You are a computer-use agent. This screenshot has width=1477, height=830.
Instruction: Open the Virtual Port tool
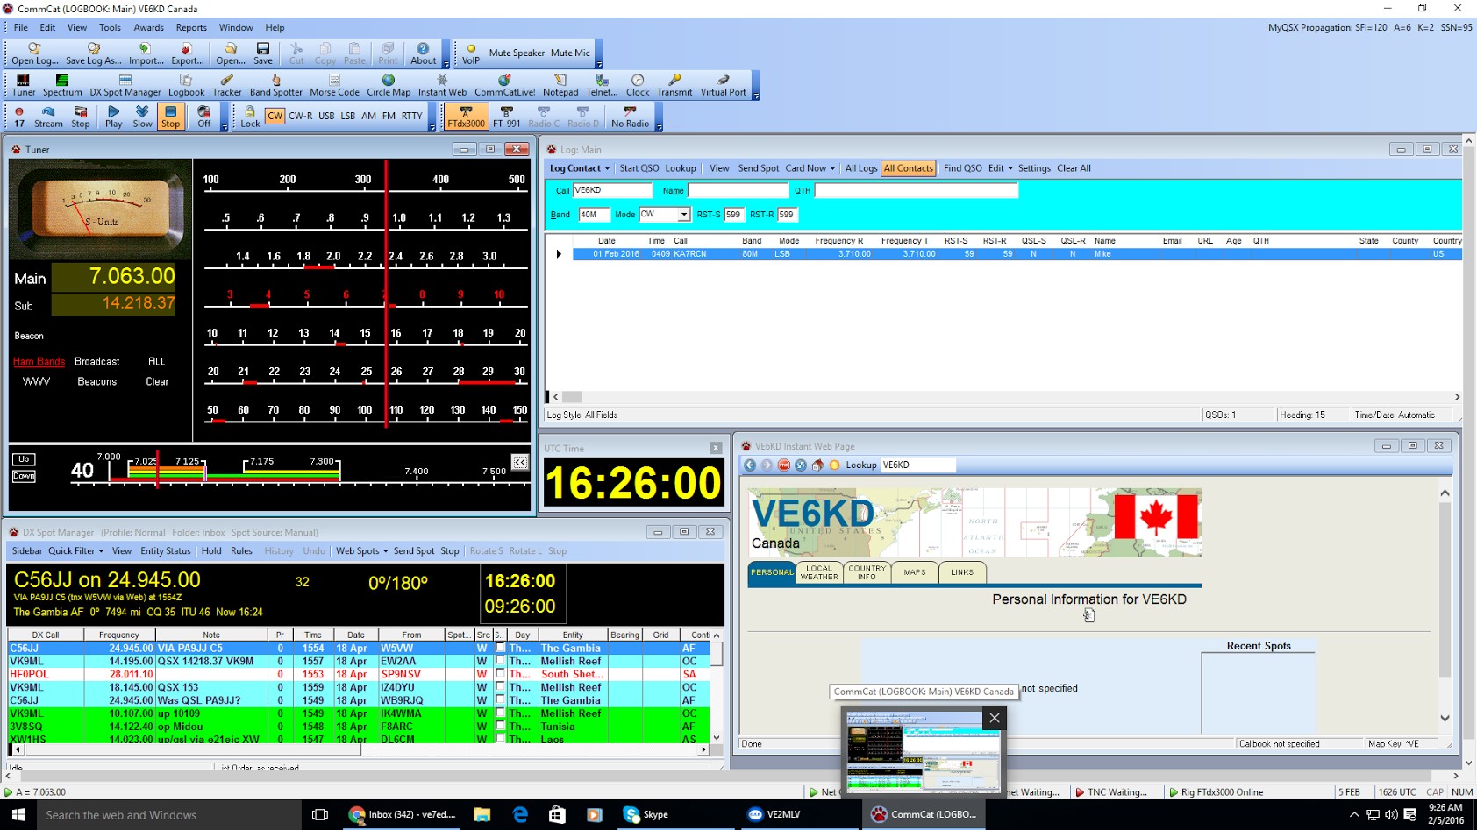pos(723,84)
